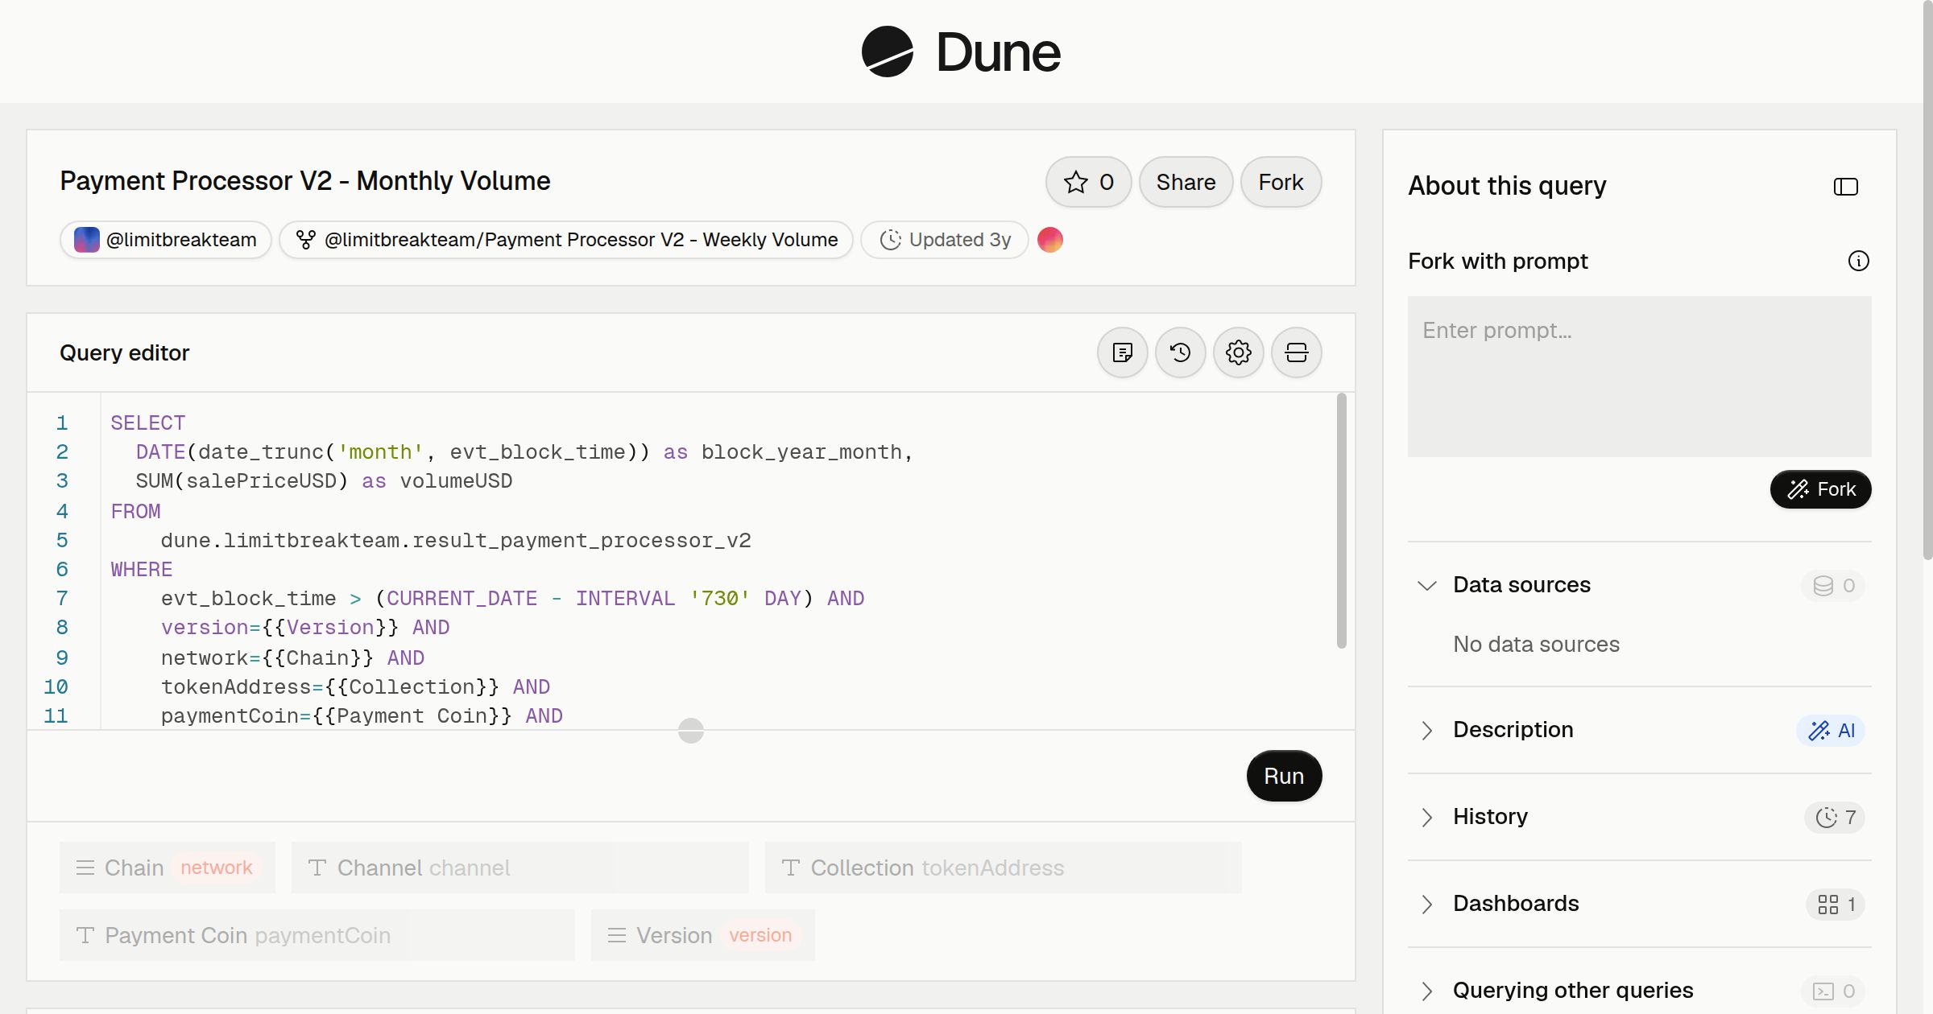Click the query editor vertical scrollbar

(1341, 520)
